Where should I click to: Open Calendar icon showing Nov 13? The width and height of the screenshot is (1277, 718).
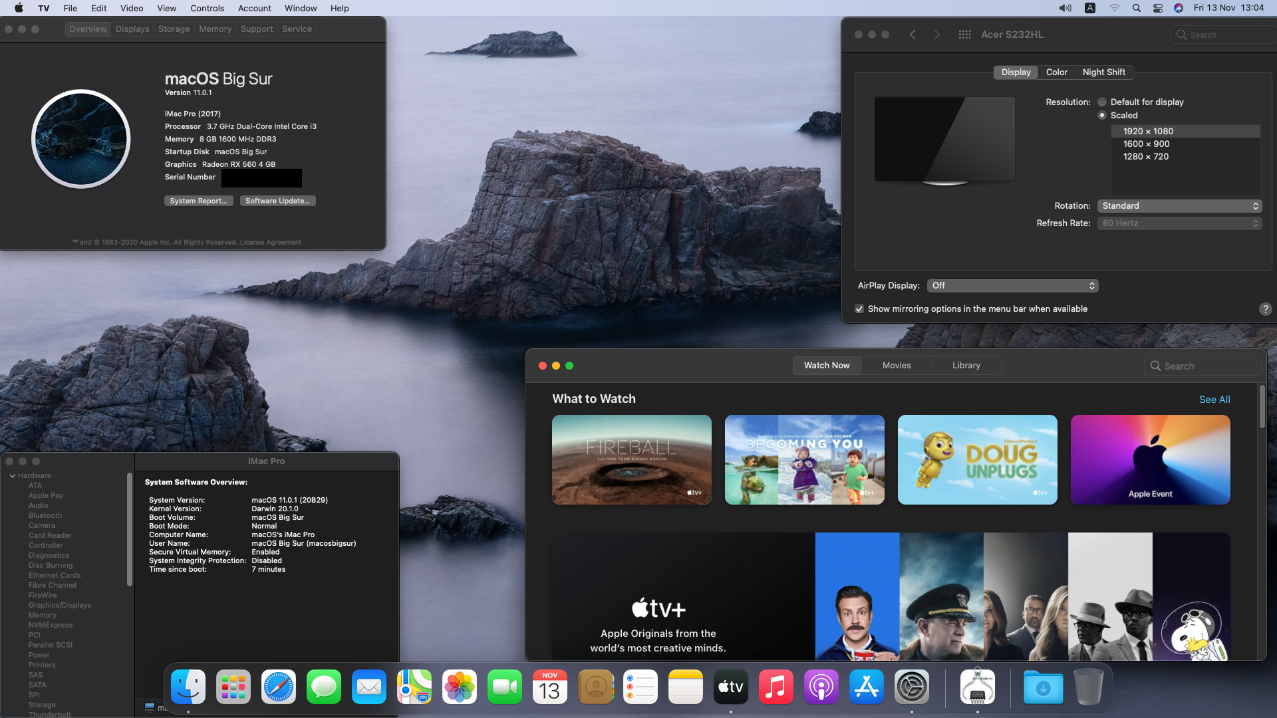550,687
